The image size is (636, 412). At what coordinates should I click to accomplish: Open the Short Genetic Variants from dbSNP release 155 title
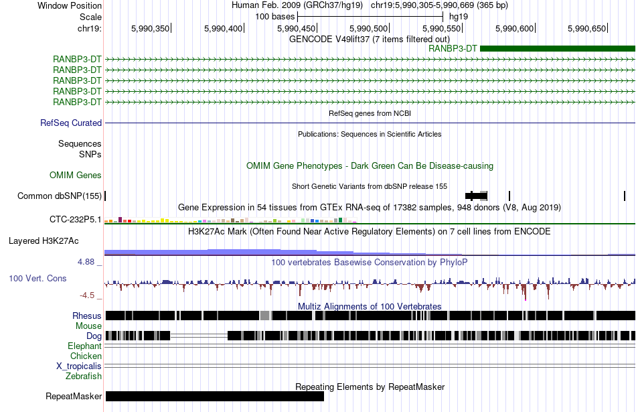(x=369, y=186)
